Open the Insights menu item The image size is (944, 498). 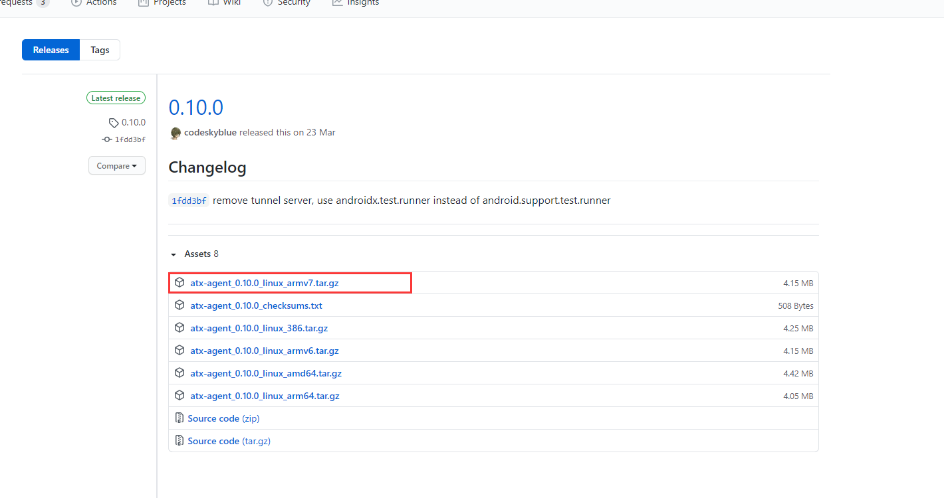point(356,3)
